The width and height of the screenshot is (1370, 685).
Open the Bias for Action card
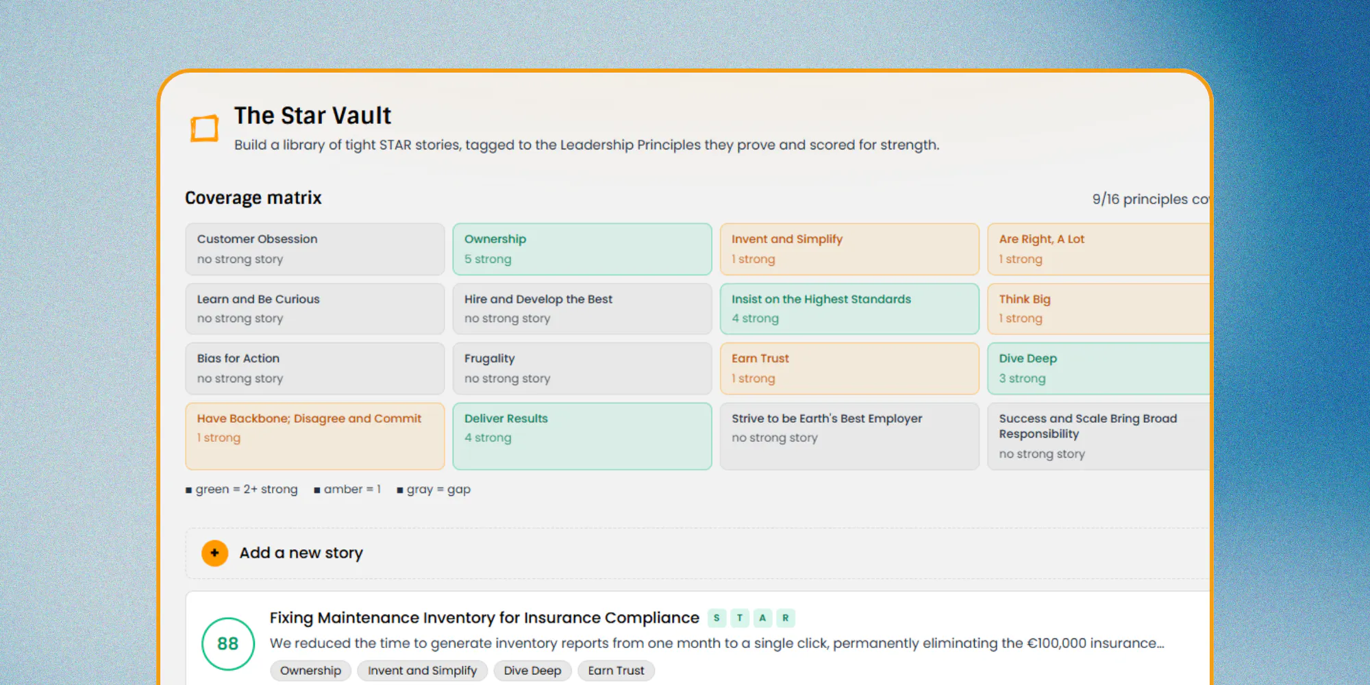click(315, 369)
